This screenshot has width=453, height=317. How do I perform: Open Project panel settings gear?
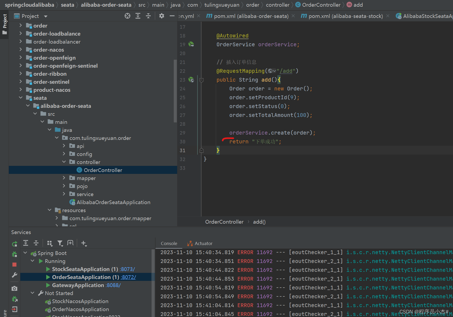point(162,16)
